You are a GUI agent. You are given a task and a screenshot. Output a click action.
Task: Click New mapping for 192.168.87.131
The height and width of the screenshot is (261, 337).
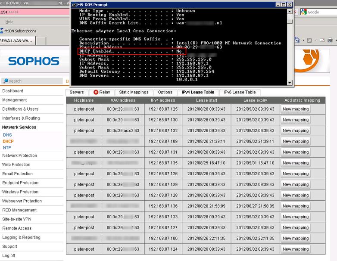tap(296, 152)
